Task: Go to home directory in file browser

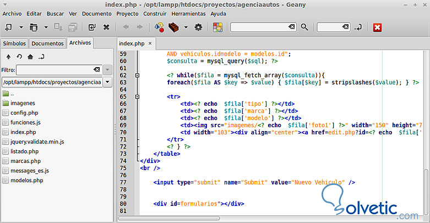Action: (x=30, y=57)
